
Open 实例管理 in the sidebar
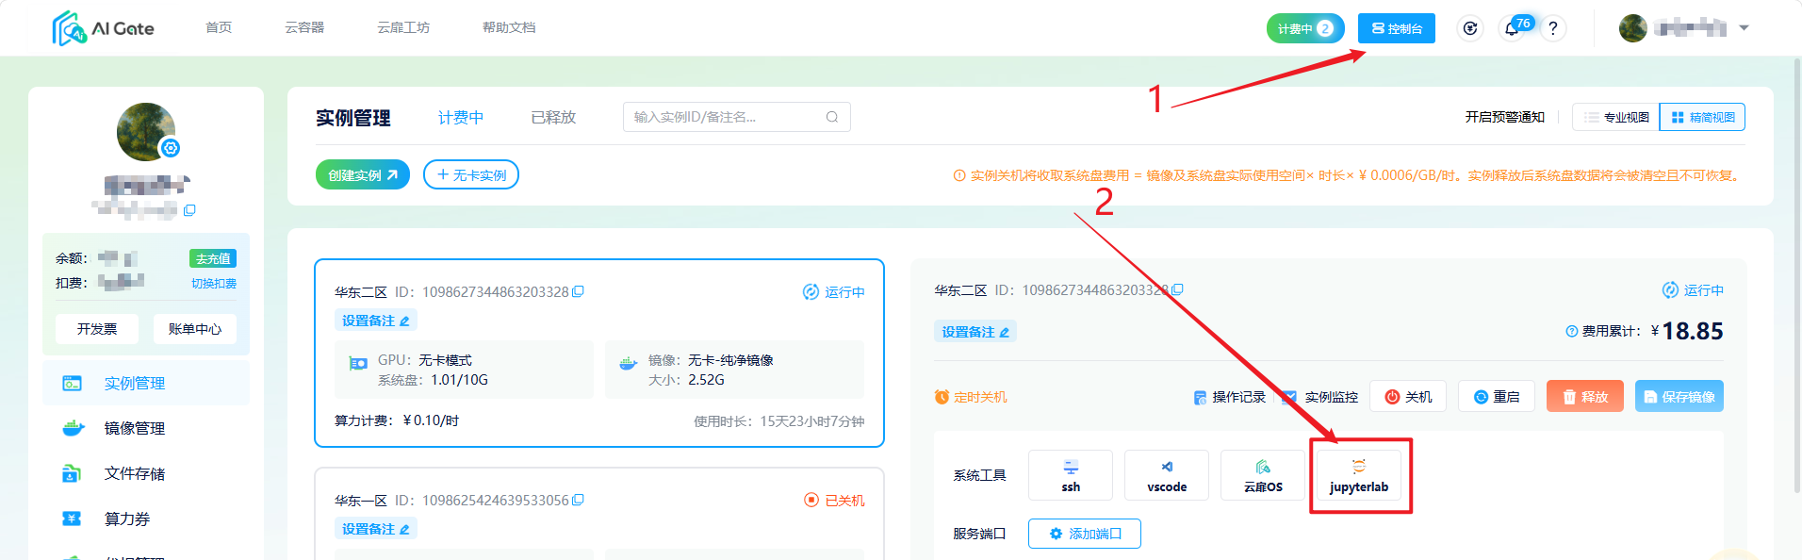click(146, 383)
